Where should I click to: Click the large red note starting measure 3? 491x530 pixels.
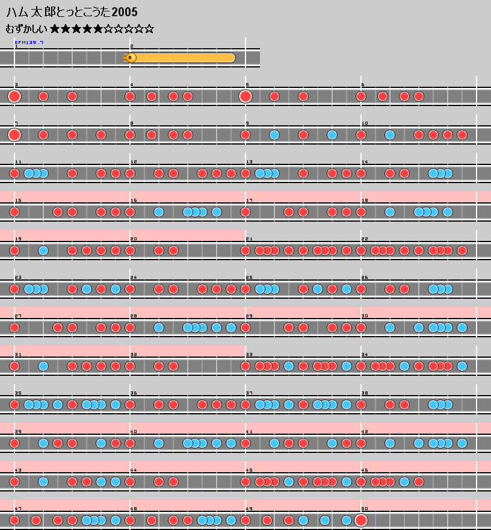tap(14, 96)
